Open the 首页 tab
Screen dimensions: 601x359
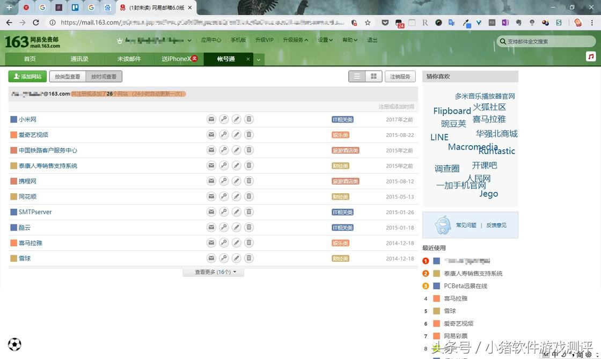click(30, 58)
